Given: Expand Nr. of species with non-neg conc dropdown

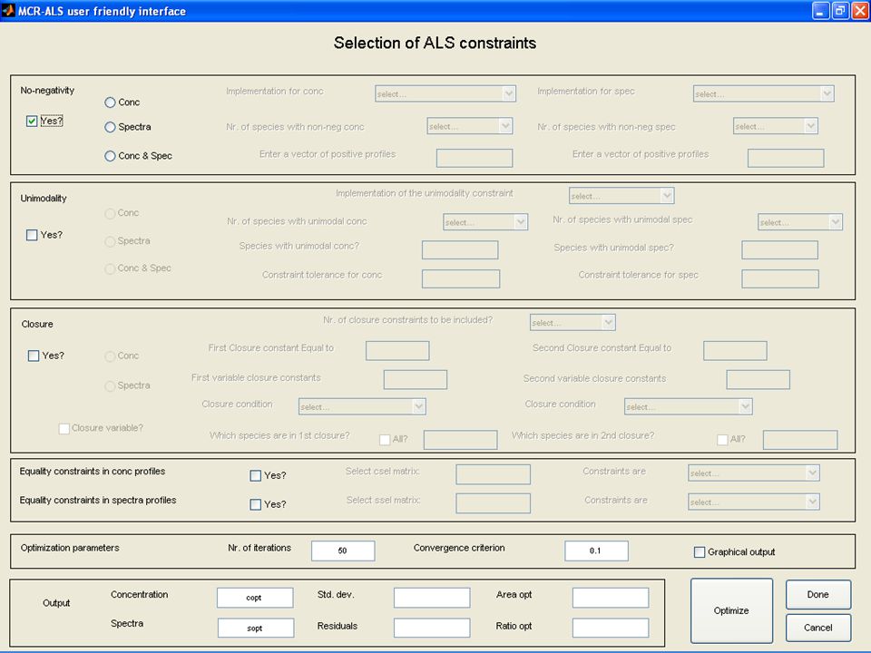Looking at the screenshot, I should point(469,126).
